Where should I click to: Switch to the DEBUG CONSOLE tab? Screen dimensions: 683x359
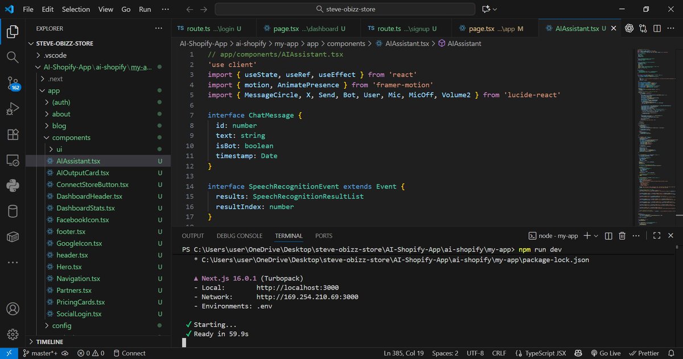coord(240,235)
